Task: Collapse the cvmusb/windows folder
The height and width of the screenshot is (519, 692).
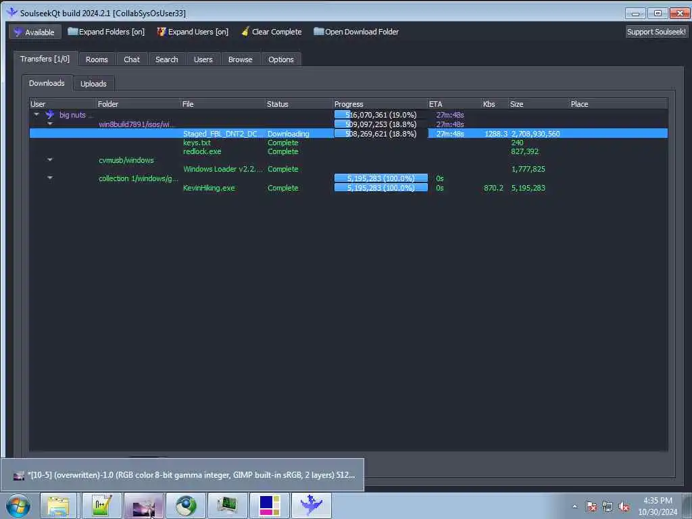Action: [50, 159]
